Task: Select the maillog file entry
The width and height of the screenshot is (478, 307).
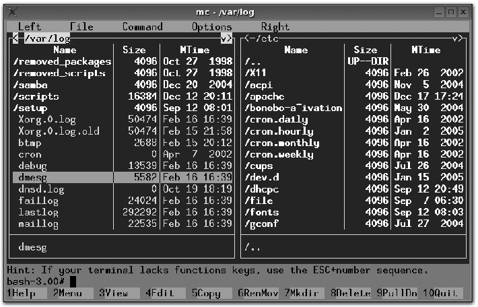Action: (38, 224)
